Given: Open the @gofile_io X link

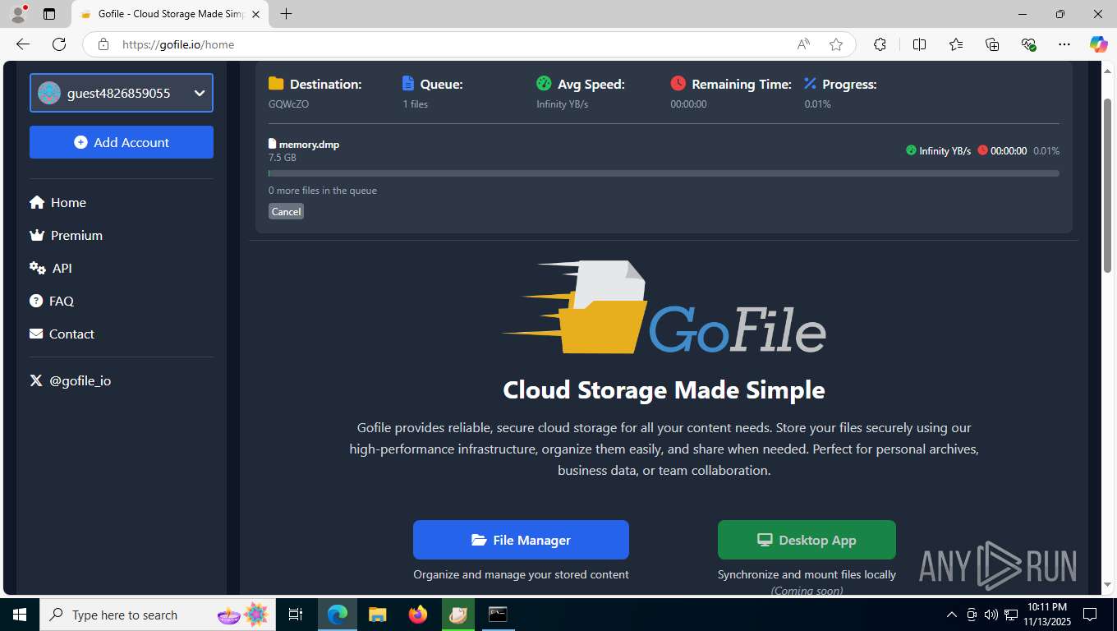Looking at the screenshot, I should click(x=70, y=380).
